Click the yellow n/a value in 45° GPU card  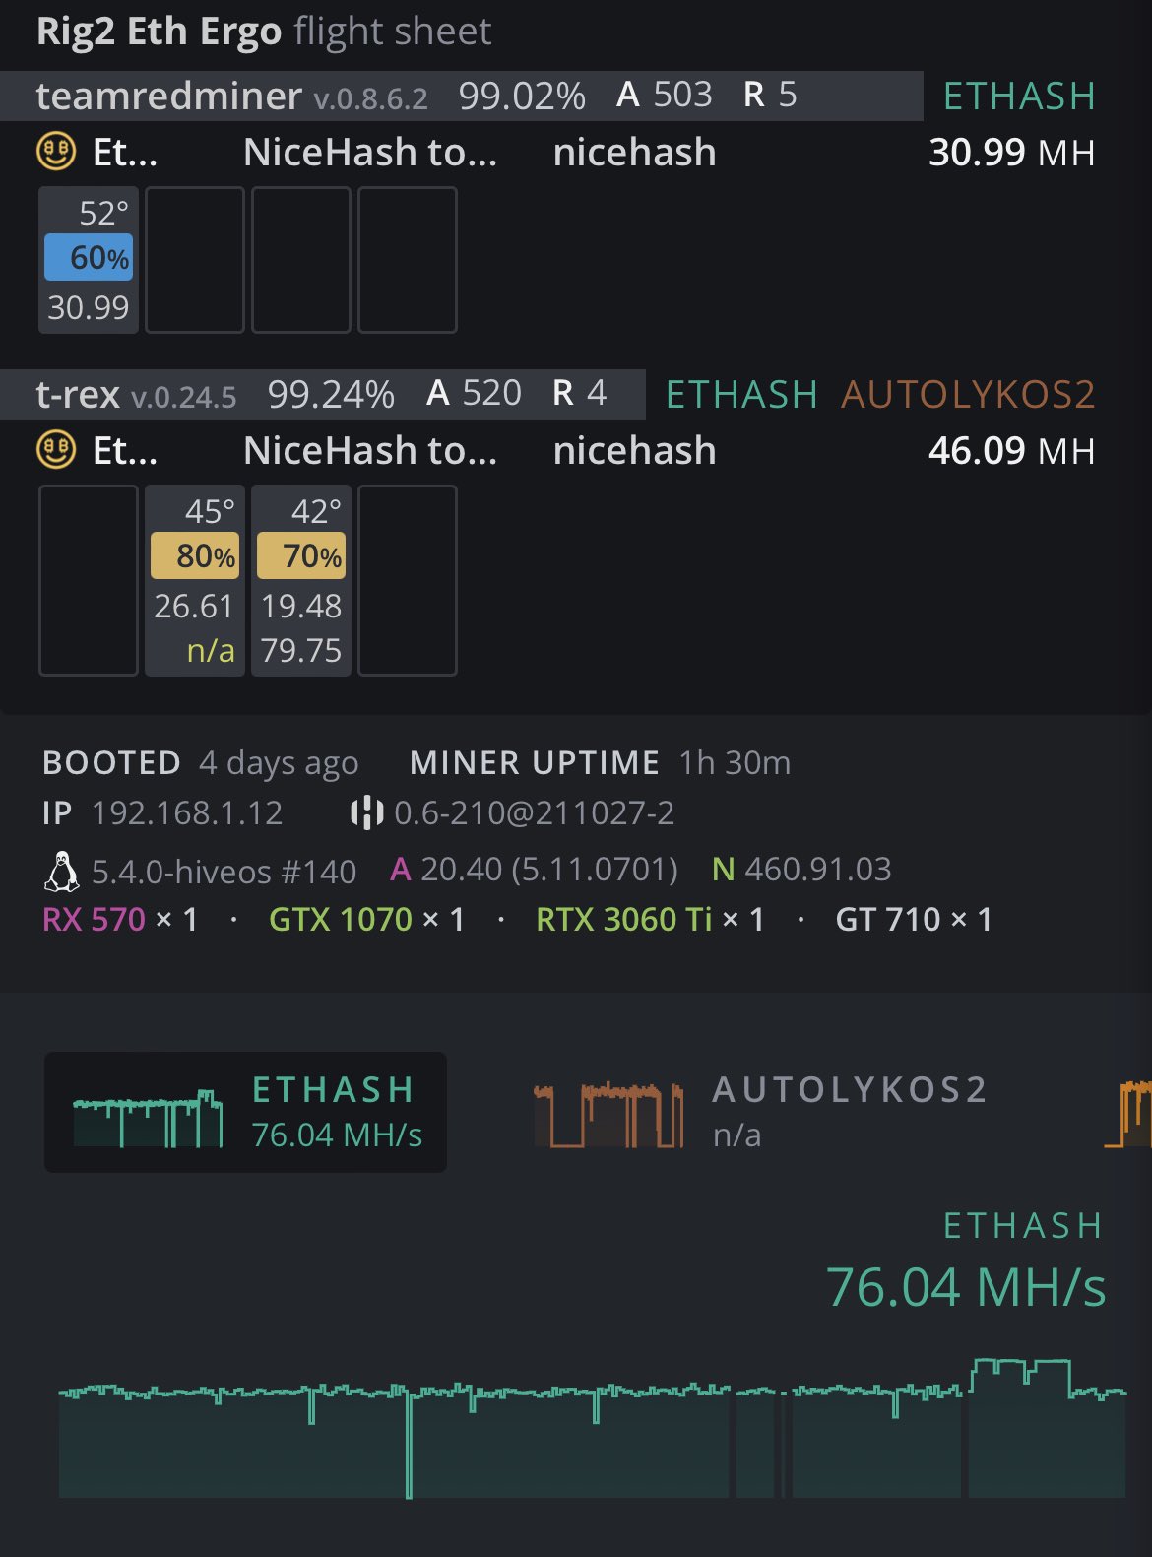click(211, 650)
